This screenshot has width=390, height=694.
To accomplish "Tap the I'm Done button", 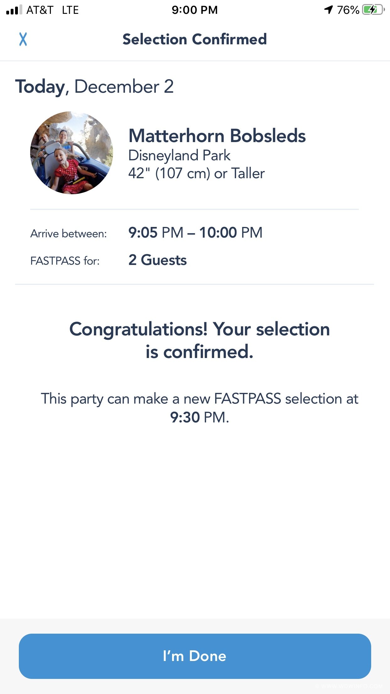I will click(x=195, y=656).
